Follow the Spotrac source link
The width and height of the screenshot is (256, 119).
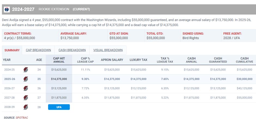tap(22, 117)
